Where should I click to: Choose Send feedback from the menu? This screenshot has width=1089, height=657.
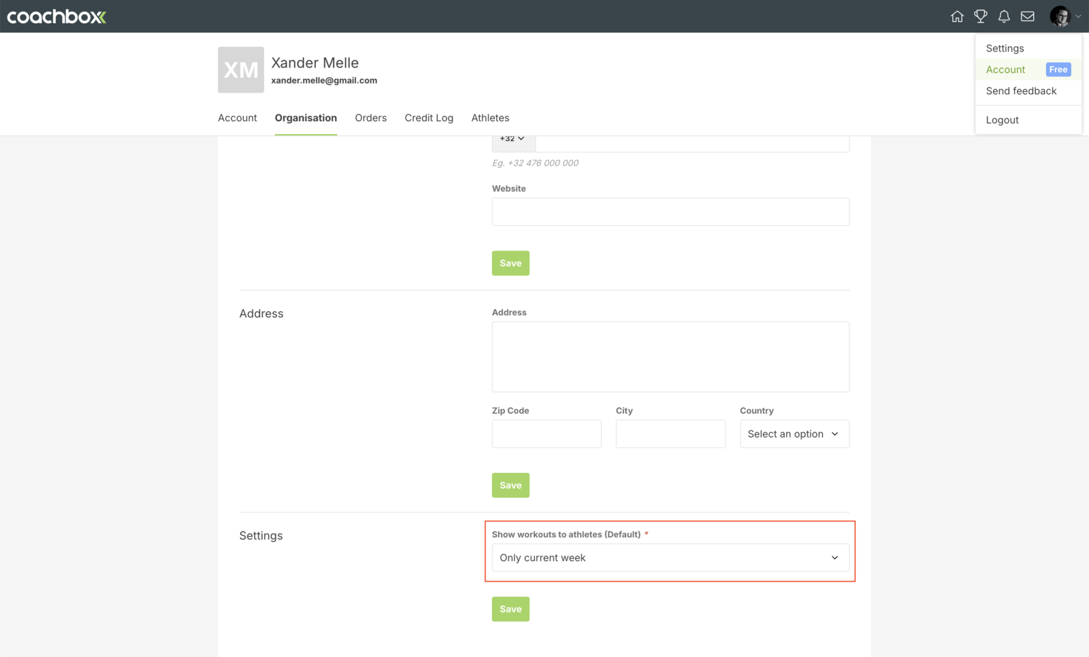(x=1021, y=91)
